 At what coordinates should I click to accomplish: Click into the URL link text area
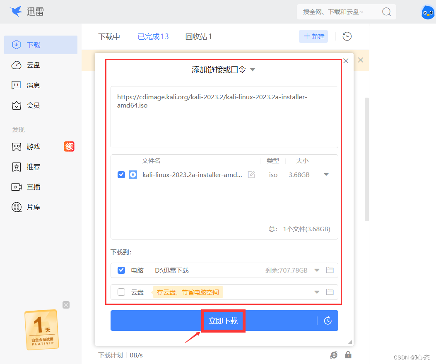click(224, 117)
